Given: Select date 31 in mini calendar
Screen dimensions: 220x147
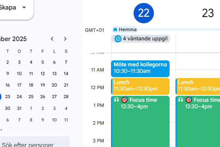Looking at the screenshot, I should click(x=19, y=108).
